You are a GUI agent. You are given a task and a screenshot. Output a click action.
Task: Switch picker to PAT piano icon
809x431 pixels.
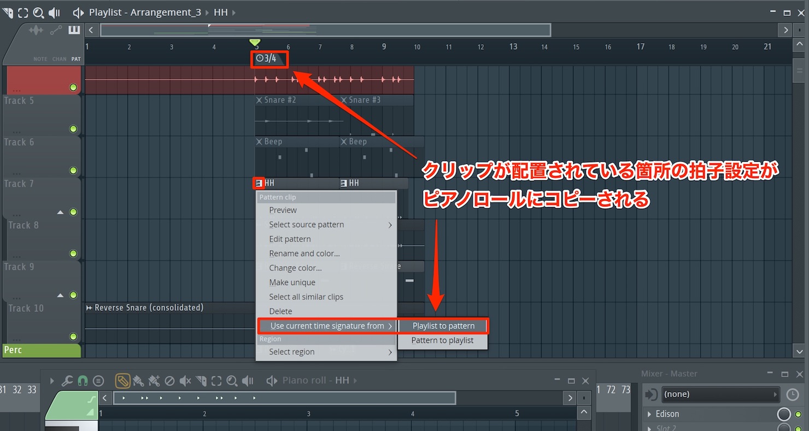(74, 31)
